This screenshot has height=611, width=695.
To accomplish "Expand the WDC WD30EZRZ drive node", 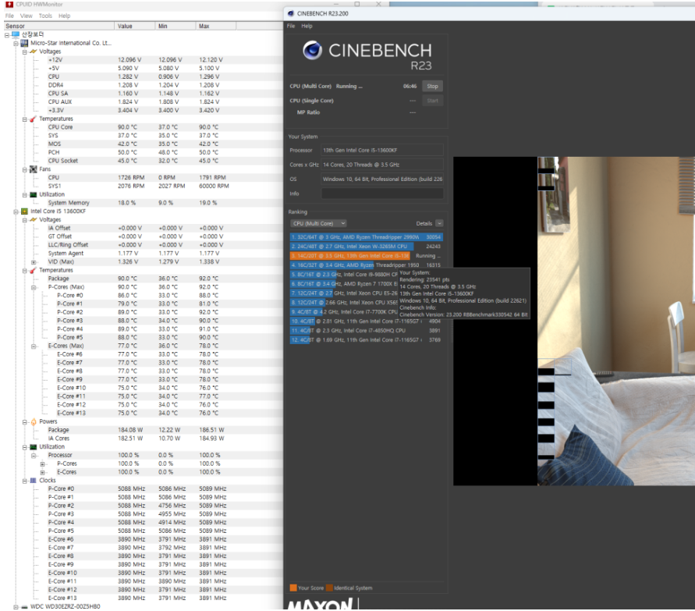I will point(16,607).
